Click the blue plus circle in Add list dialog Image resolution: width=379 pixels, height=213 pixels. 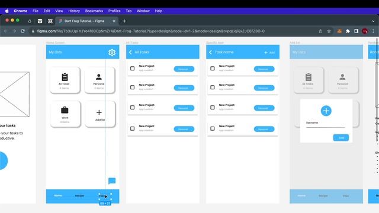(326, 111)
